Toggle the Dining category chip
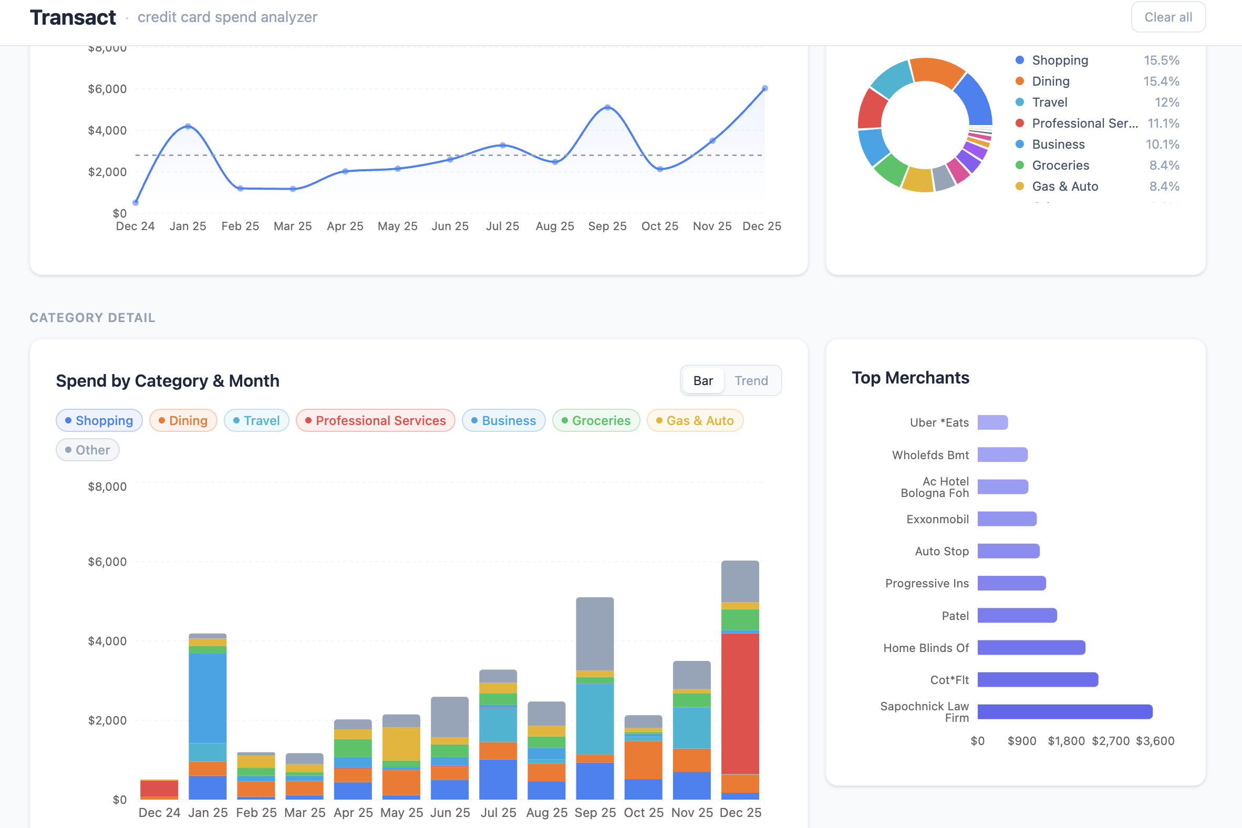The width and height of the screenshot is (1242, 828). coord(183,420)
